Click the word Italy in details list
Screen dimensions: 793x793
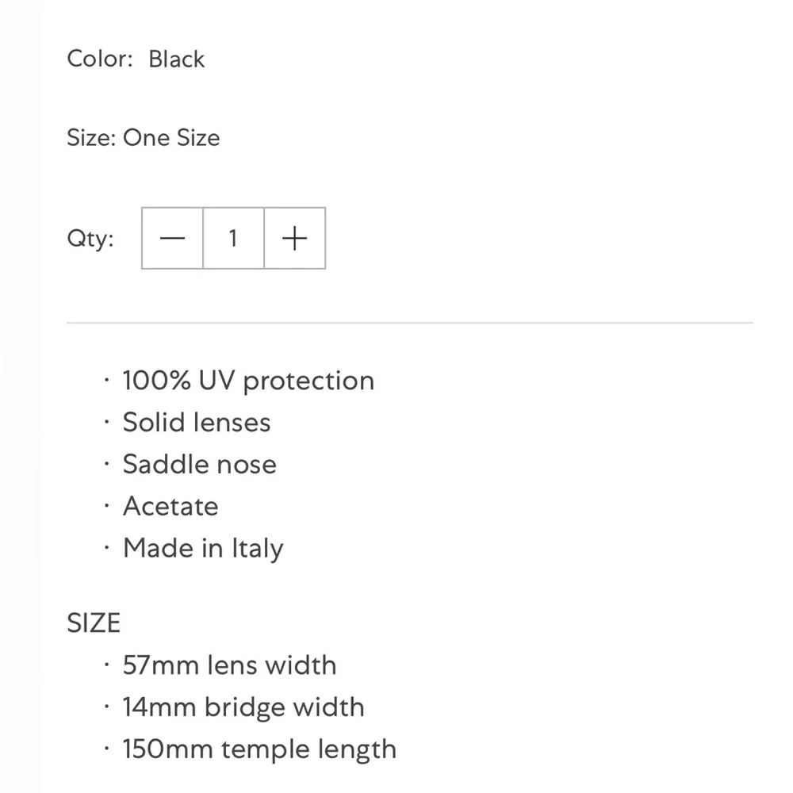click(258, 550)
